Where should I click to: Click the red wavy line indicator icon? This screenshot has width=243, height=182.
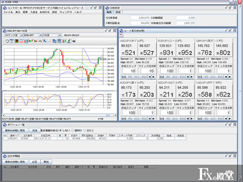click(x=21, y=41)
